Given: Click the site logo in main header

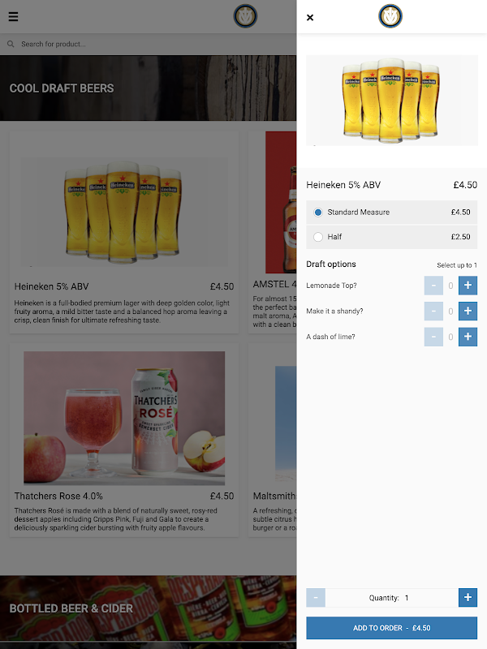Looking at the screenshot, I should 245,16.
